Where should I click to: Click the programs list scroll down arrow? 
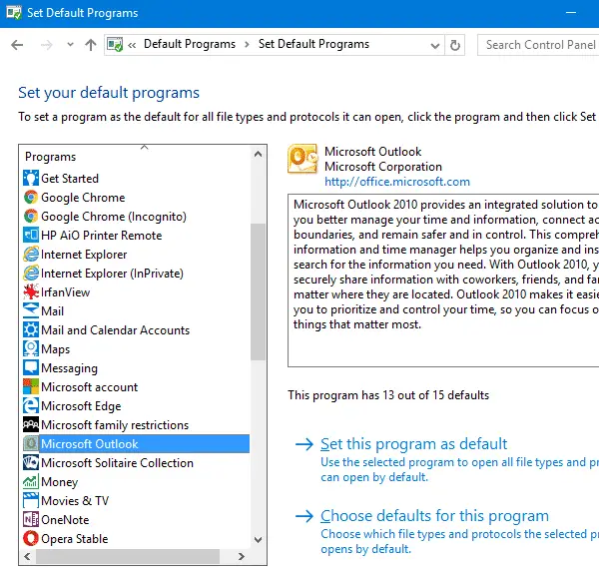[258, 540]
